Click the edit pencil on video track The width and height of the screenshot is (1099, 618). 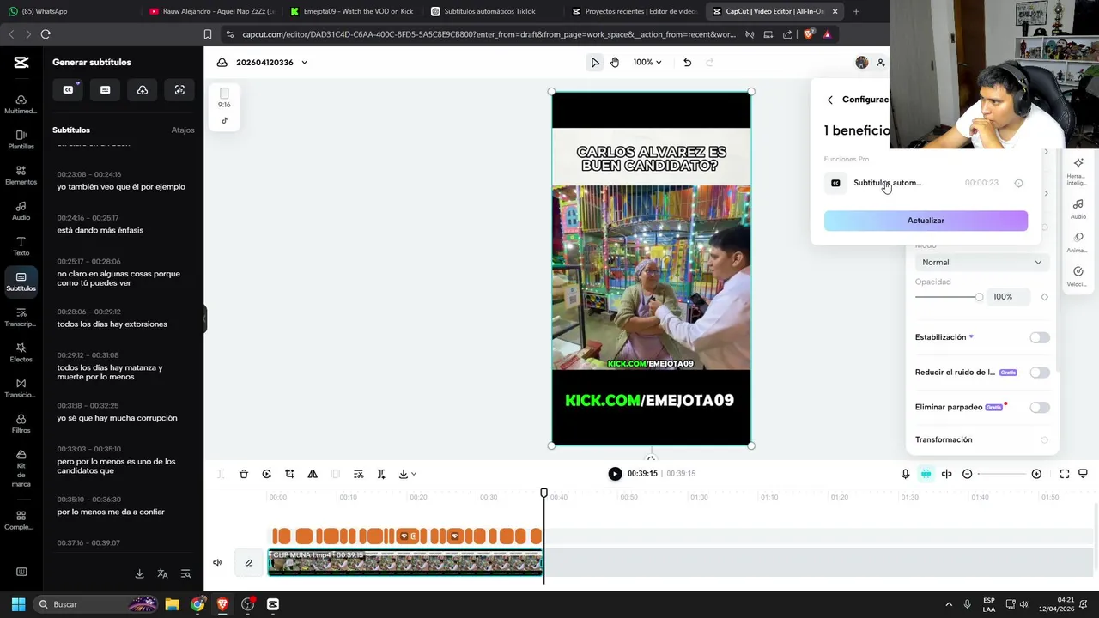[249, 563]
